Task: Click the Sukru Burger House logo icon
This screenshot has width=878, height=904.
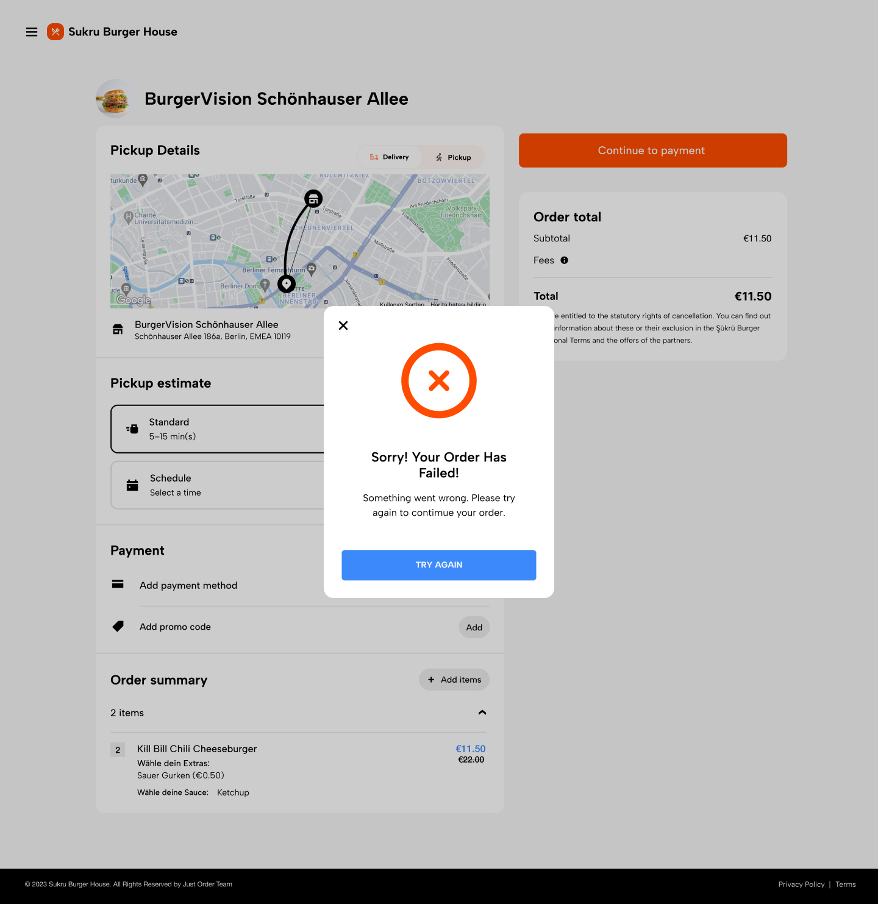Action: click(55, 32)
